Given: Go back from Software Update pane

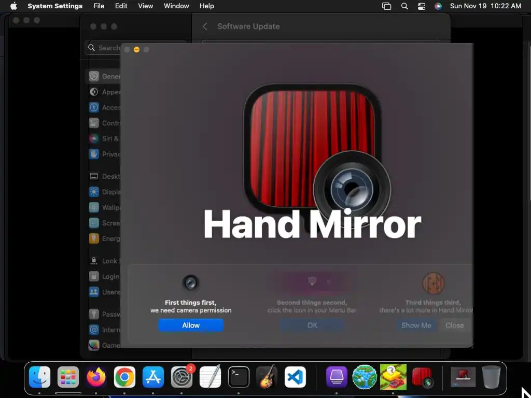Looking at the screenshot, I should [x=205, y=26].
